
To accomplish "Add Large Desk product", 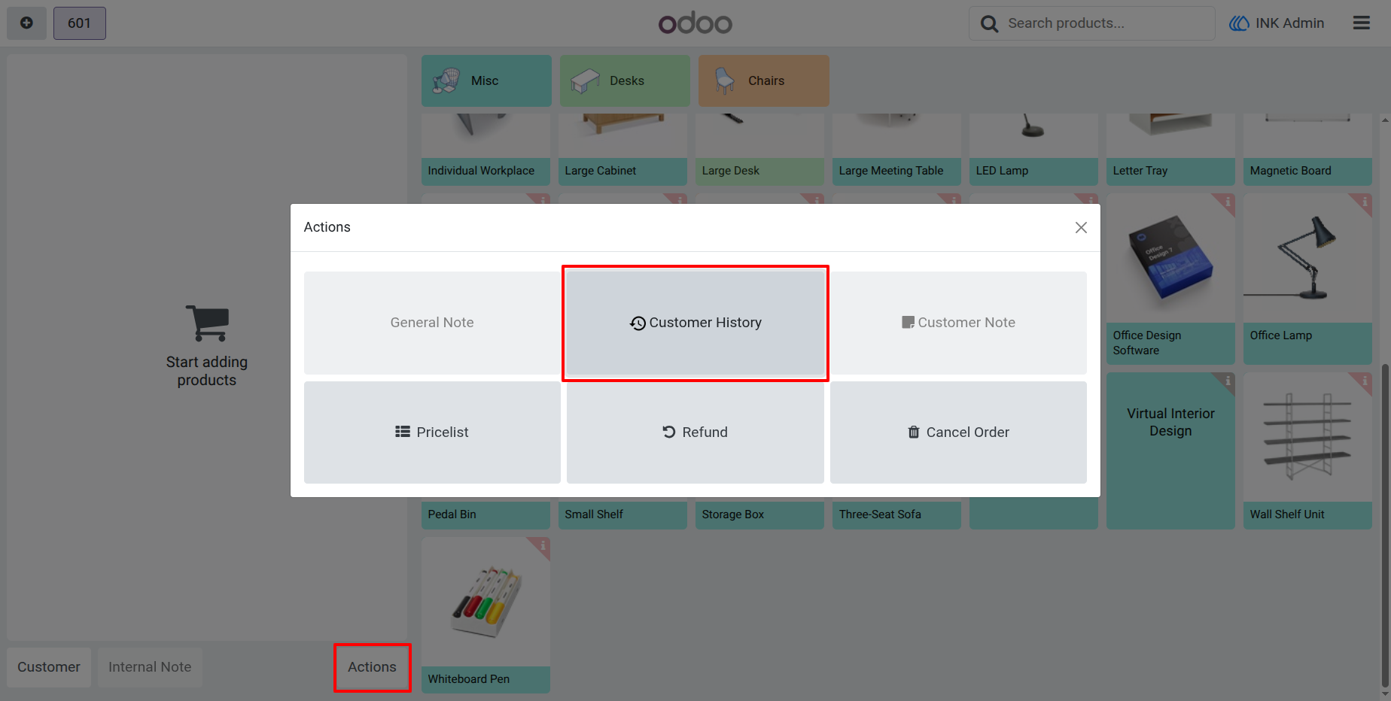I will [x=759, y=150].
